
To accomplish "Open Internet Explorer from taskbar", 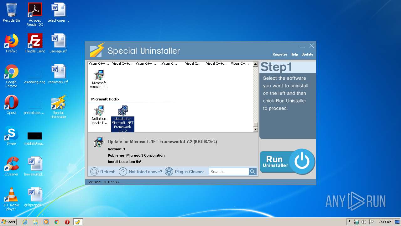I will point(25,222).
